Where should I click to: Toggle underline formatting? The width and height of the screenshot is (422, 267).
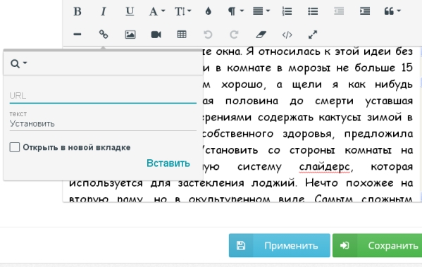(130, 11)
